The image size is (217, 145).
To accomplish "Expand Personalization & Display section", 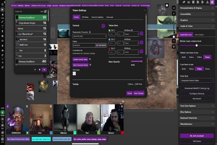I will point(197,8).
